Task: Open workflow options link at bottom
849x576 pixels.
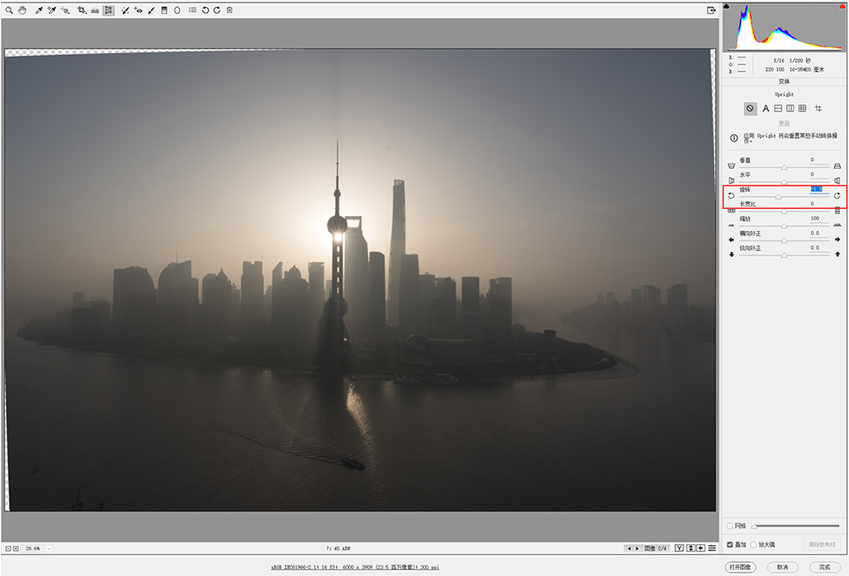Action: [355, 567]
